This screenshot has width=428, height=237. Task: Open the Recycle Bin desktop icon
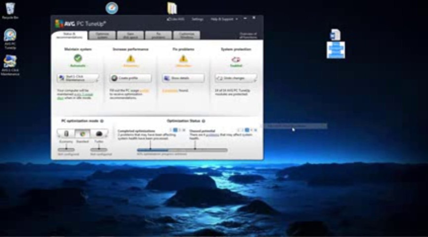point(10,10)
